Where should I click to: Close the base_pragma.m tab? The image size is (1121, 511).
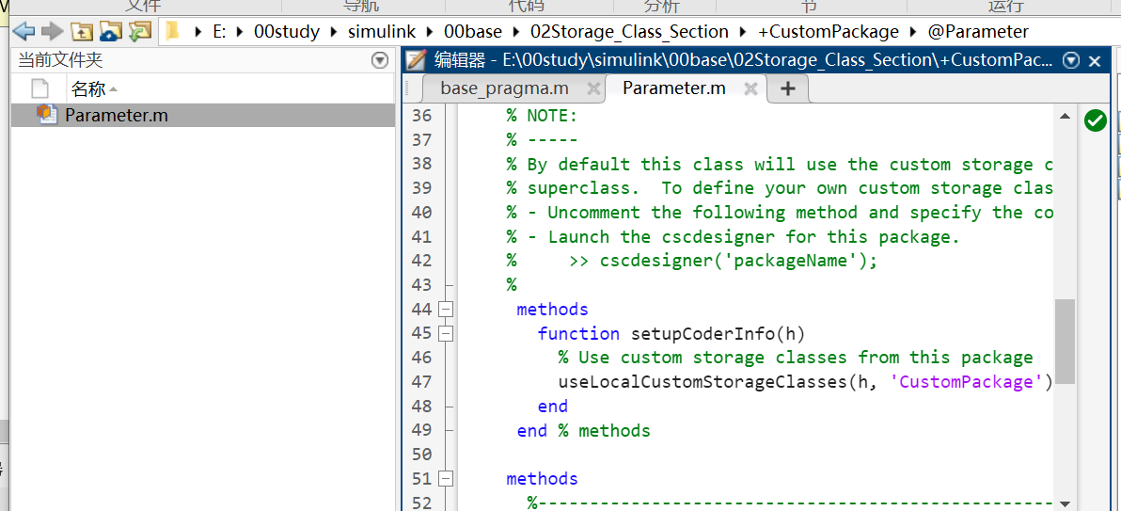tap(592, 88)
